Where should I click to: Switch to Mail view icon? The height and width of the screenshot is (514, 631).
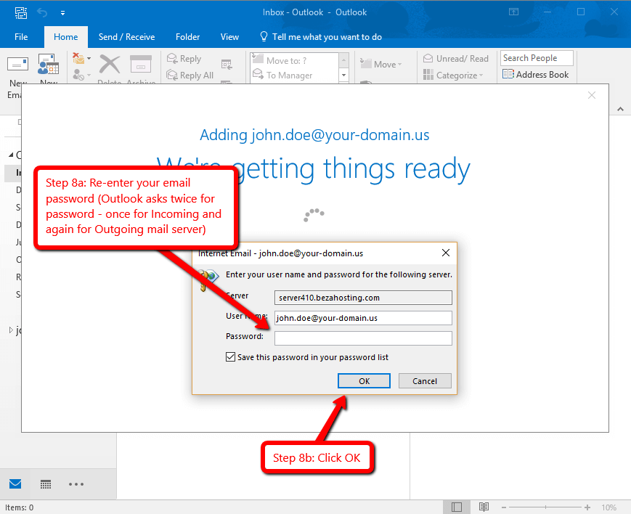[x=15, y=484]
